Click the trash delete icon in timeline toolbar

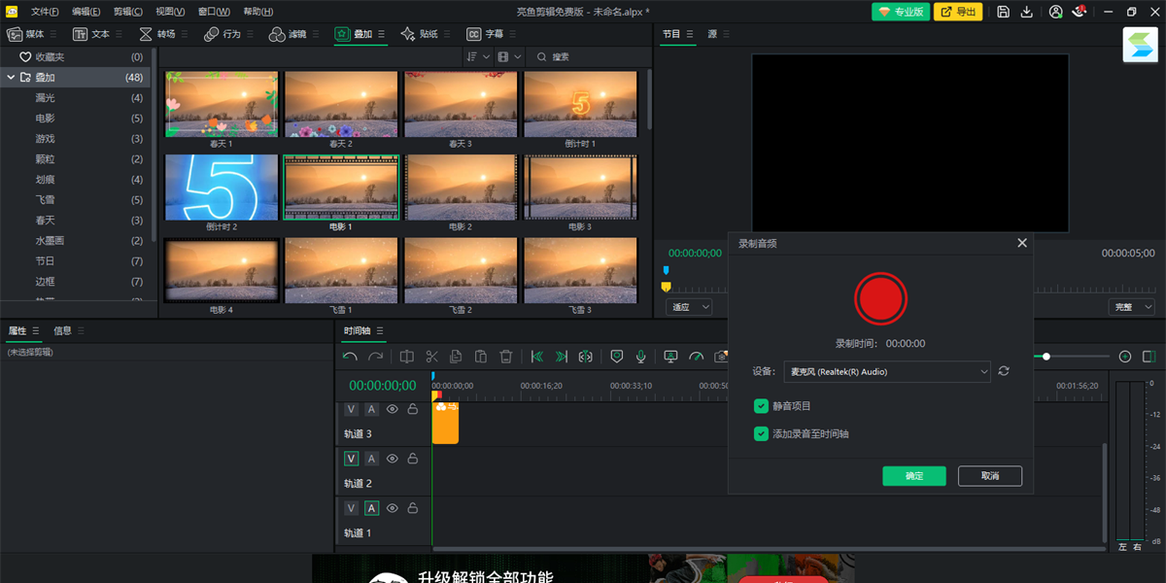pyautogui.click(x=505, y=357)
